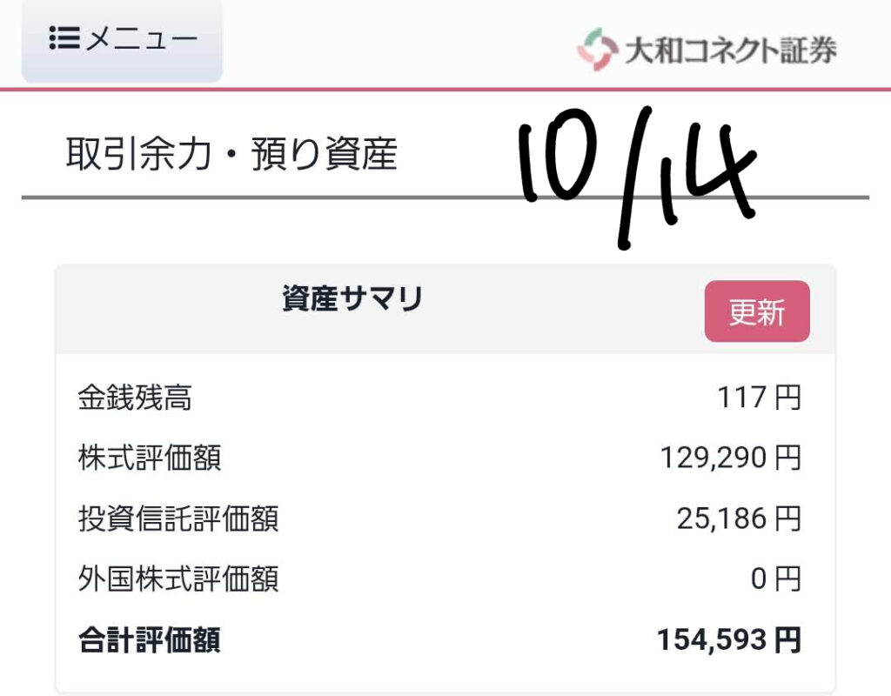Viewport: 891px width, 696px height.
Task: Click the 154,593円 total valuation amount
Action: (x=727, y=641)
